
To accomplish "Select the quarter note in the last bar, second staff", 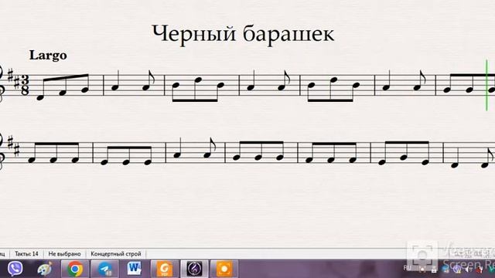I will (454, 165).
